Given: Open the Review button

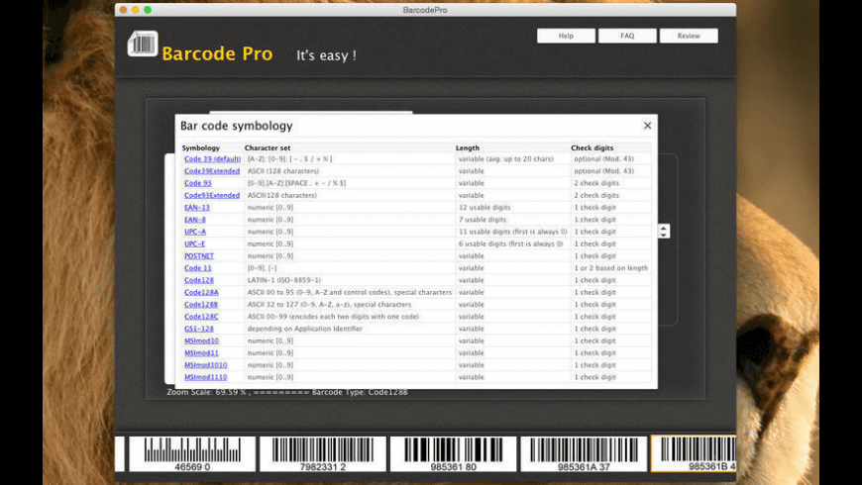Looking at the screenshot, I should (x=689, y=36).
